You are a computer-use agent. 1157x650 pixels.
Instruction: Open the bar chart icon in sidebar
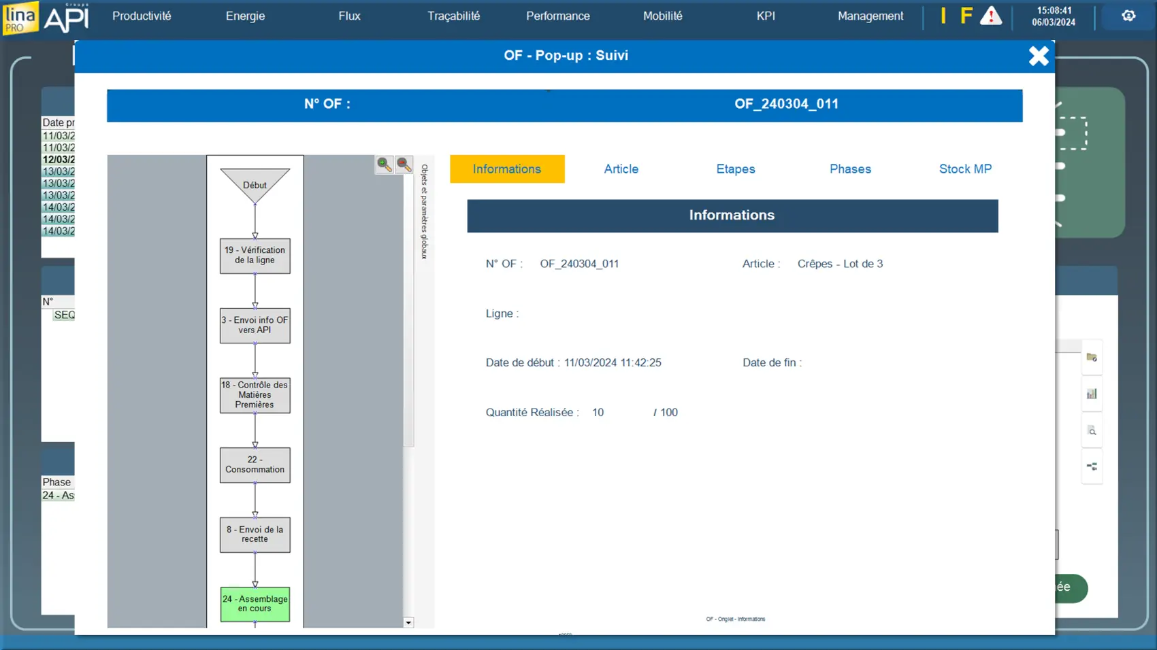pos(1092,394)
